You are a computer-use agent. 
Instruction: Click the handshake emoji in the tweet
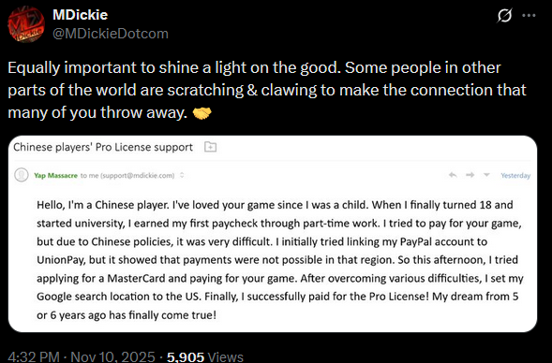pos(202,113)
